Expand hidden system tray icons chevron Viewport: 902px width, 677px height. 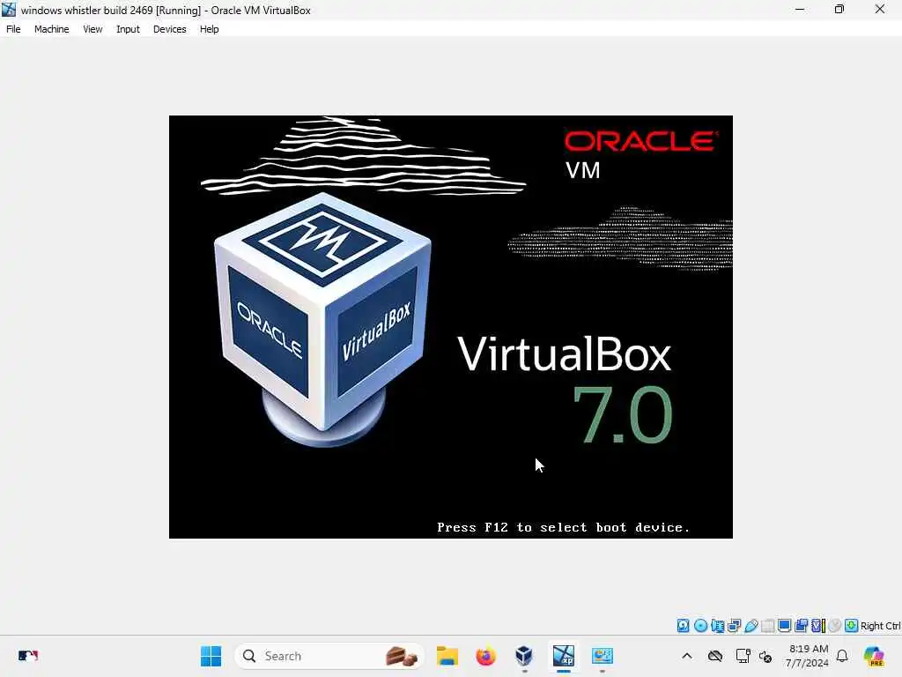click(x=687, y=656)
